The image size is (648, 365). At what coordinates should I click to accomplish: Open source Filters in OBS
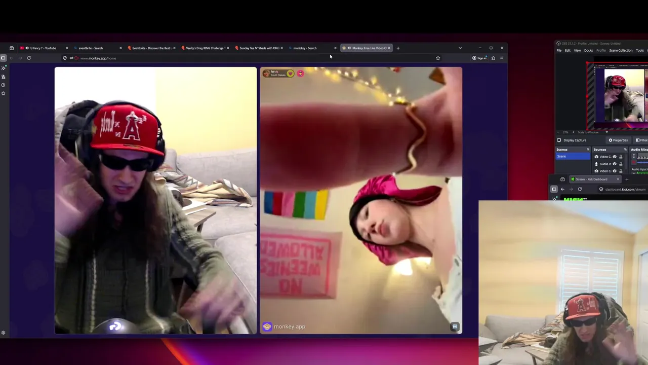click(641, 140)
